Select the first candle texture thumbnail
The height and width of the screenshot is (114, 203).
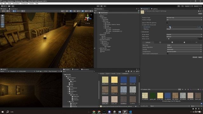tap(105, 79)
